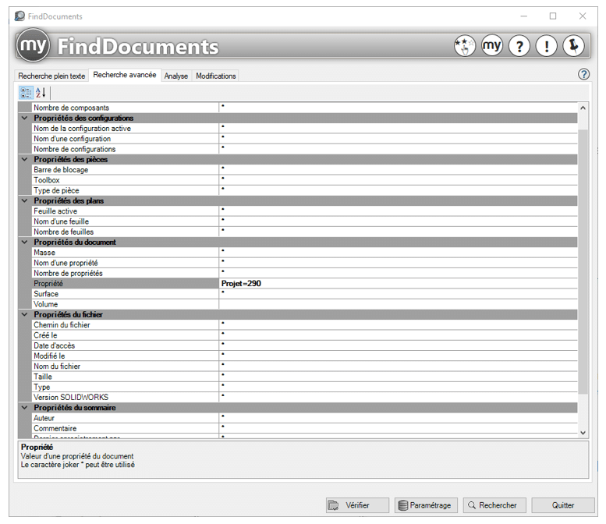
Task: Select Chemin du fichier row
Action: [x=304, y=324]
